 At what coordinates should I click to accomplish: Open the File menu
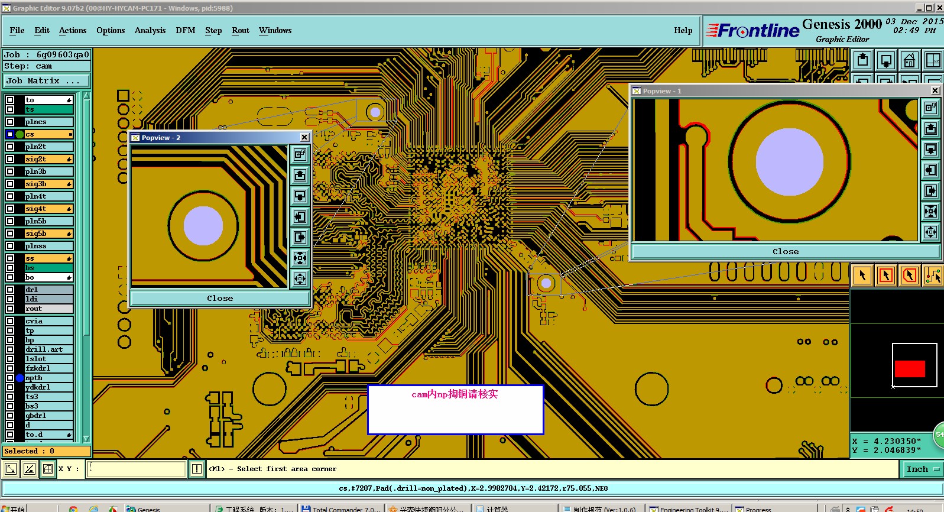pyautogui.click(x=17, y=30)
